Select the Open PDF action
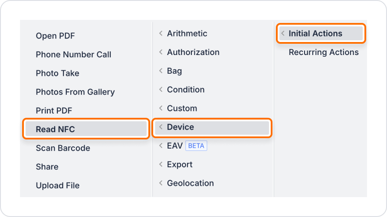This screenshot has height=217, width=387. 55,36
